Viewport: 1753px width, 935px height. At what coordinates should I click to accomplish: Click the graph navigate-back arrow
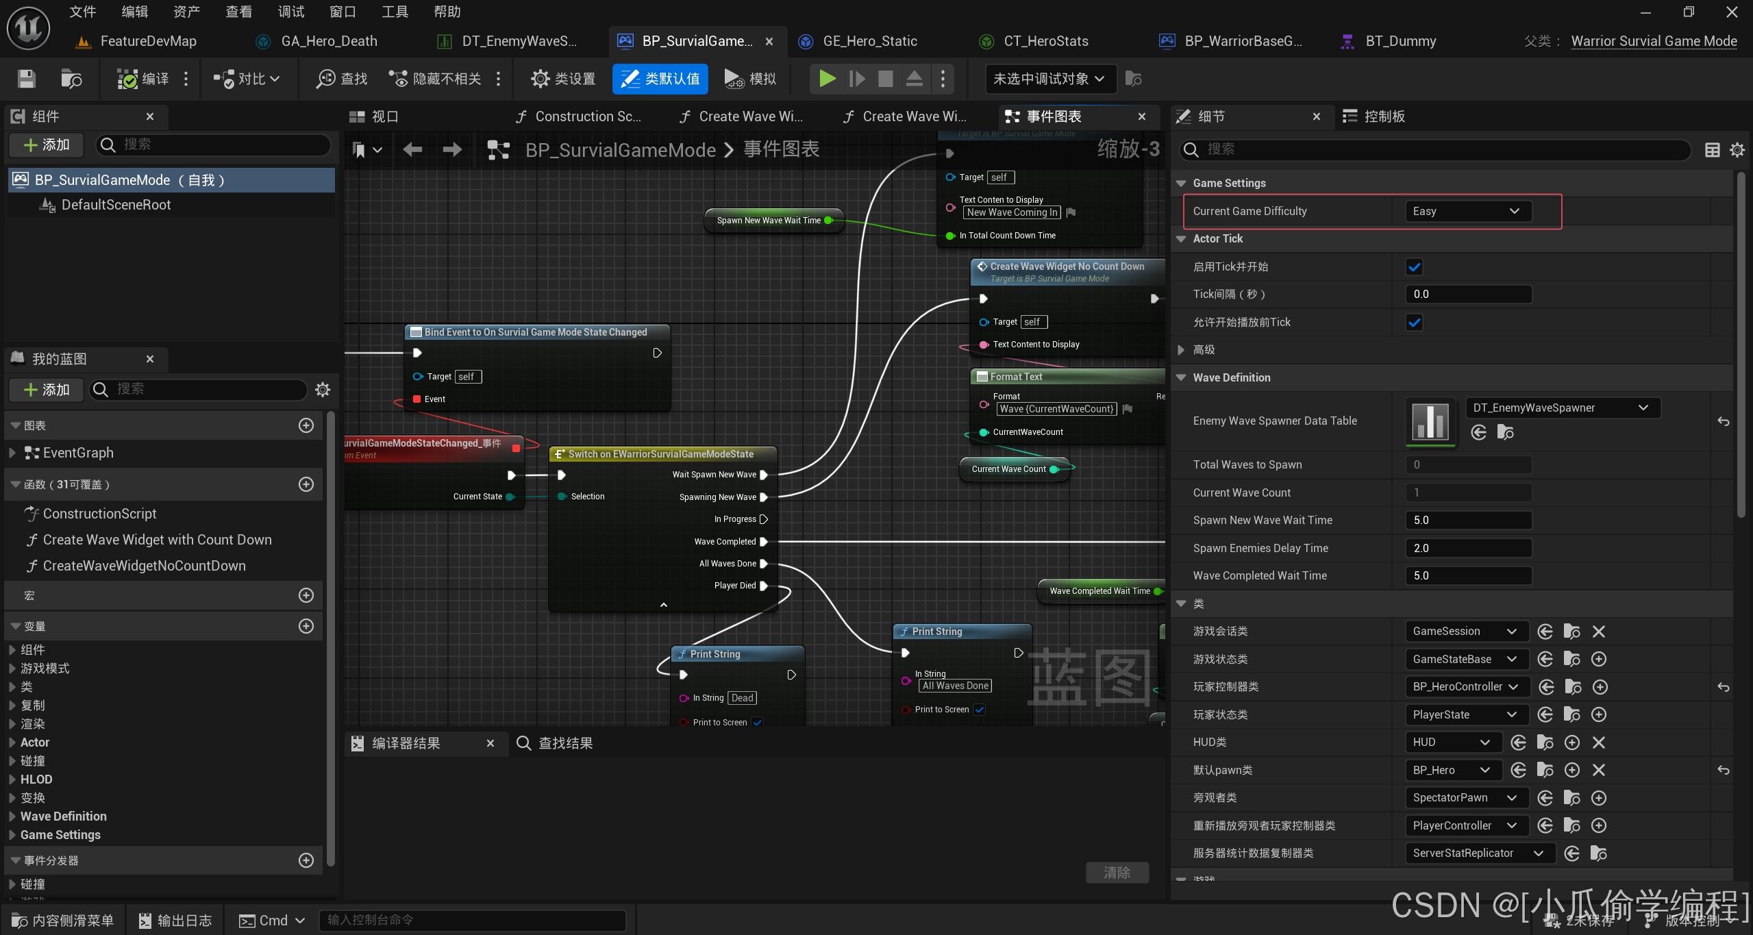pos(412,149)
